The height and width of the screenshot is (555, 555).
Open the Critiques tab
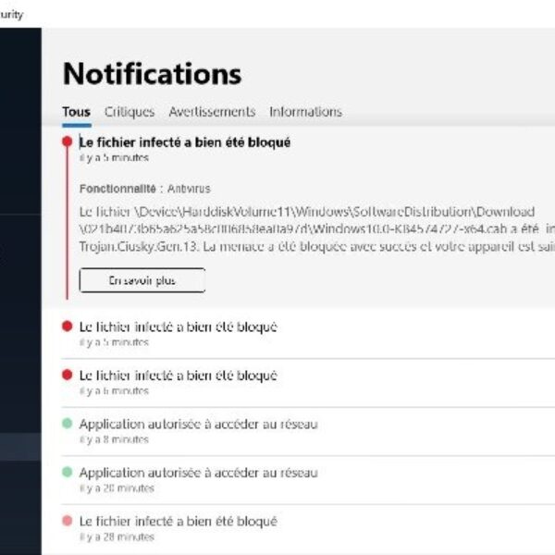[x=129, y=112]
